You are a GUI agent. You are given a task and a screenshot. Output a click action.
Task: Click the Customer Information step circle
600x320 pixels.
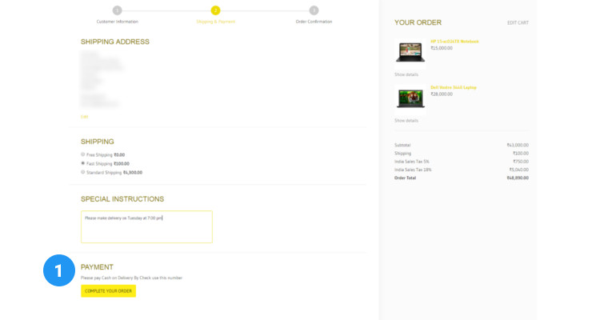(x=117, y=10)
